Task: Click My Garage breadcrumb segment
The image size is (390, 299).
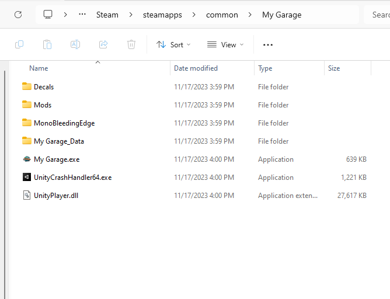Action: (x=282, y=15)
